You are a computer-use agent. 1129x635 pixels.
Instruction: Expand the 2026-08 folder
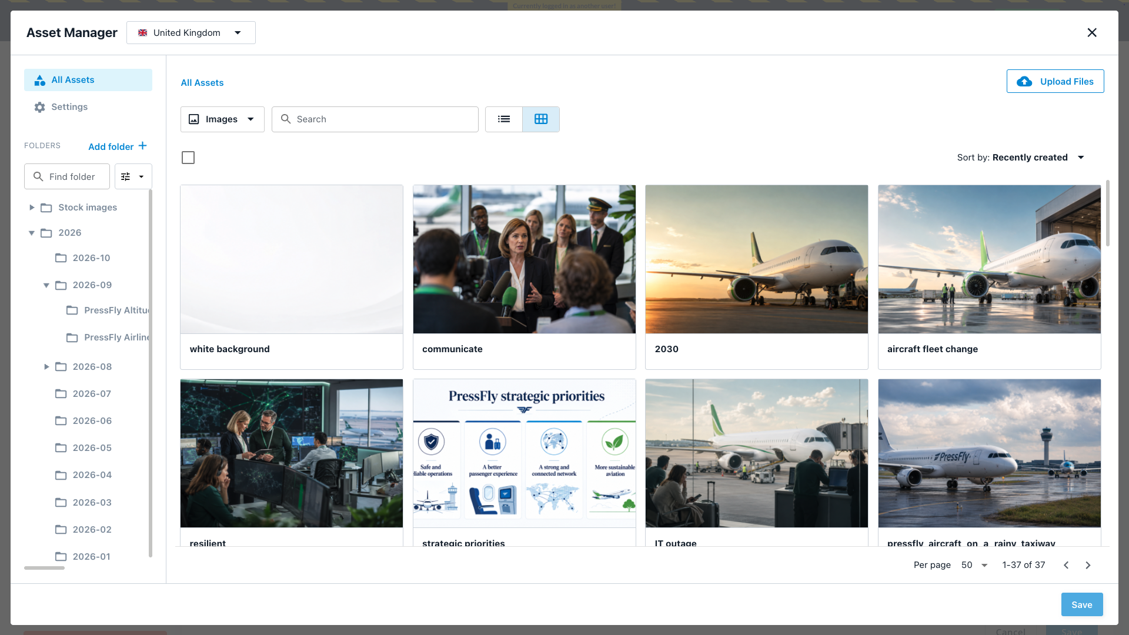[x=46, y=367]
